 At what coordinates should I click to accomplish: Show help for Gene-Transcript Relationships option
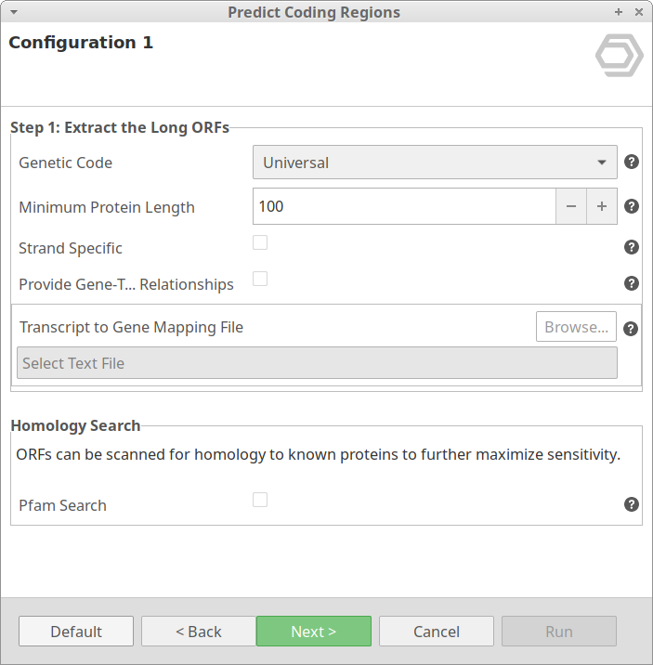(632, 283)
